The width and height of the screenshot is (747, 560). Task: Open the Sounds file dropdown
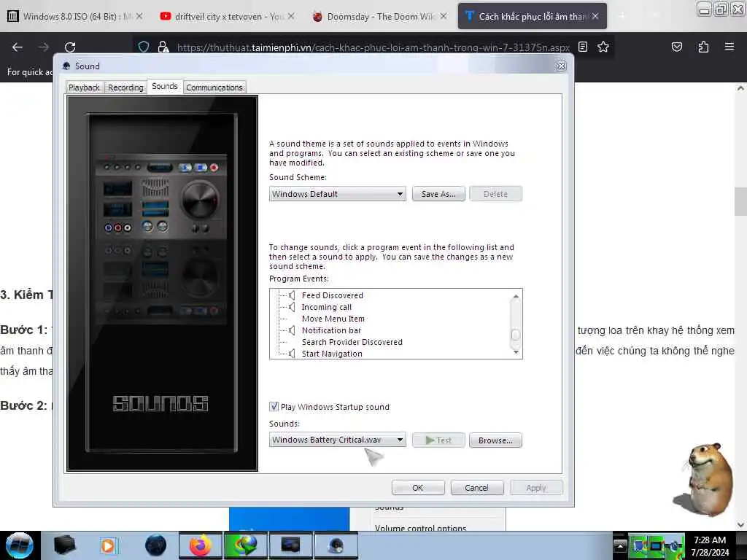pos(337,440)
